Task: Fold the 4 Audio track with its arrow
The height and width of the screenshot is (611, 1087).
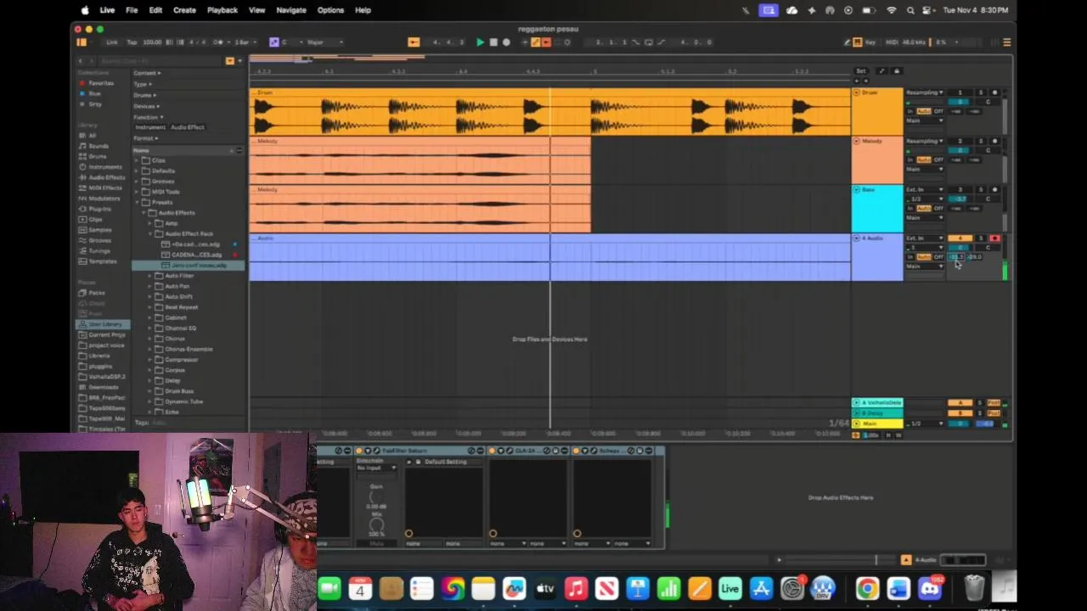Action: tap(856, 238)
